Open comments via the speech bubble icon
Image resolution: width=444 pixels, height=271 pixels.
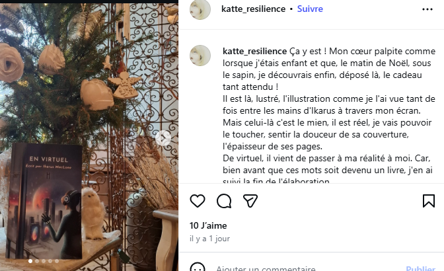(x=224, y=201)
